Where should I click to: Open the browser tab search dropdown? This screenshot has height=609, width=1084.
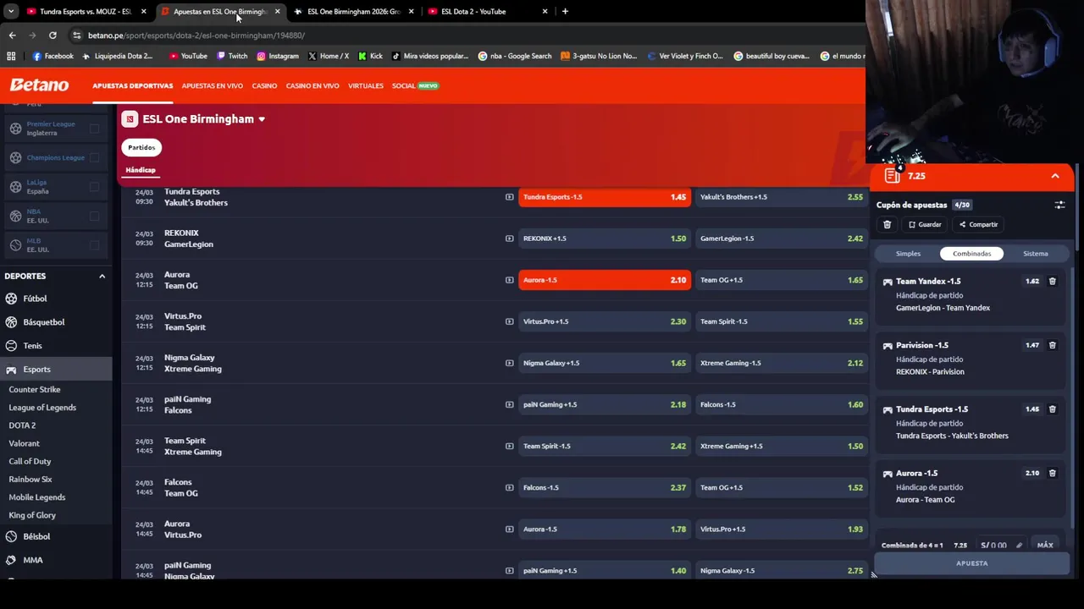tap(11, 11)
